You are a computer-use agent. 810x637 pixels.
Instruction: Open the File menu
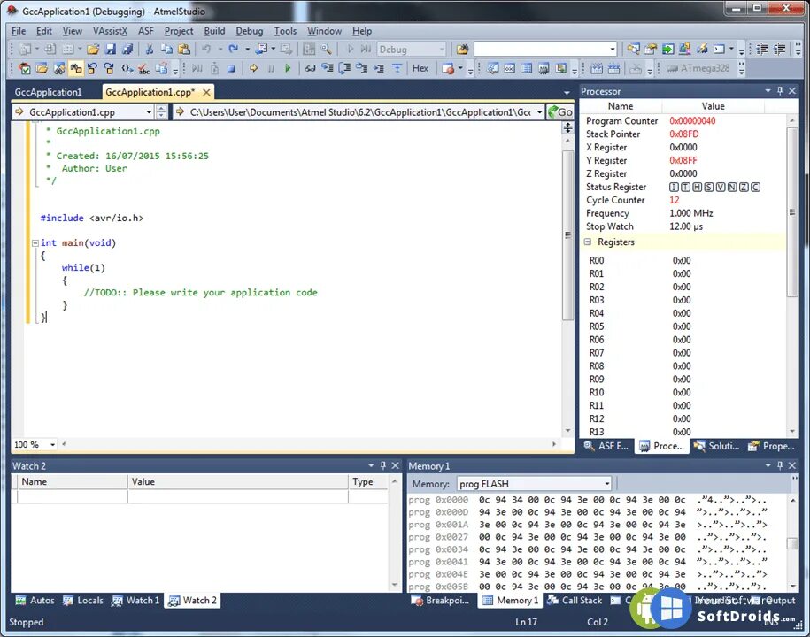pos(19,31)
